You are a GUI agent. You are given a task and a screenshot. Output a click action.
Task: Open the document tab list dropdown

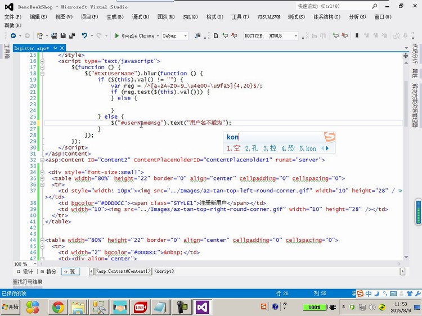tap(406, 48)
